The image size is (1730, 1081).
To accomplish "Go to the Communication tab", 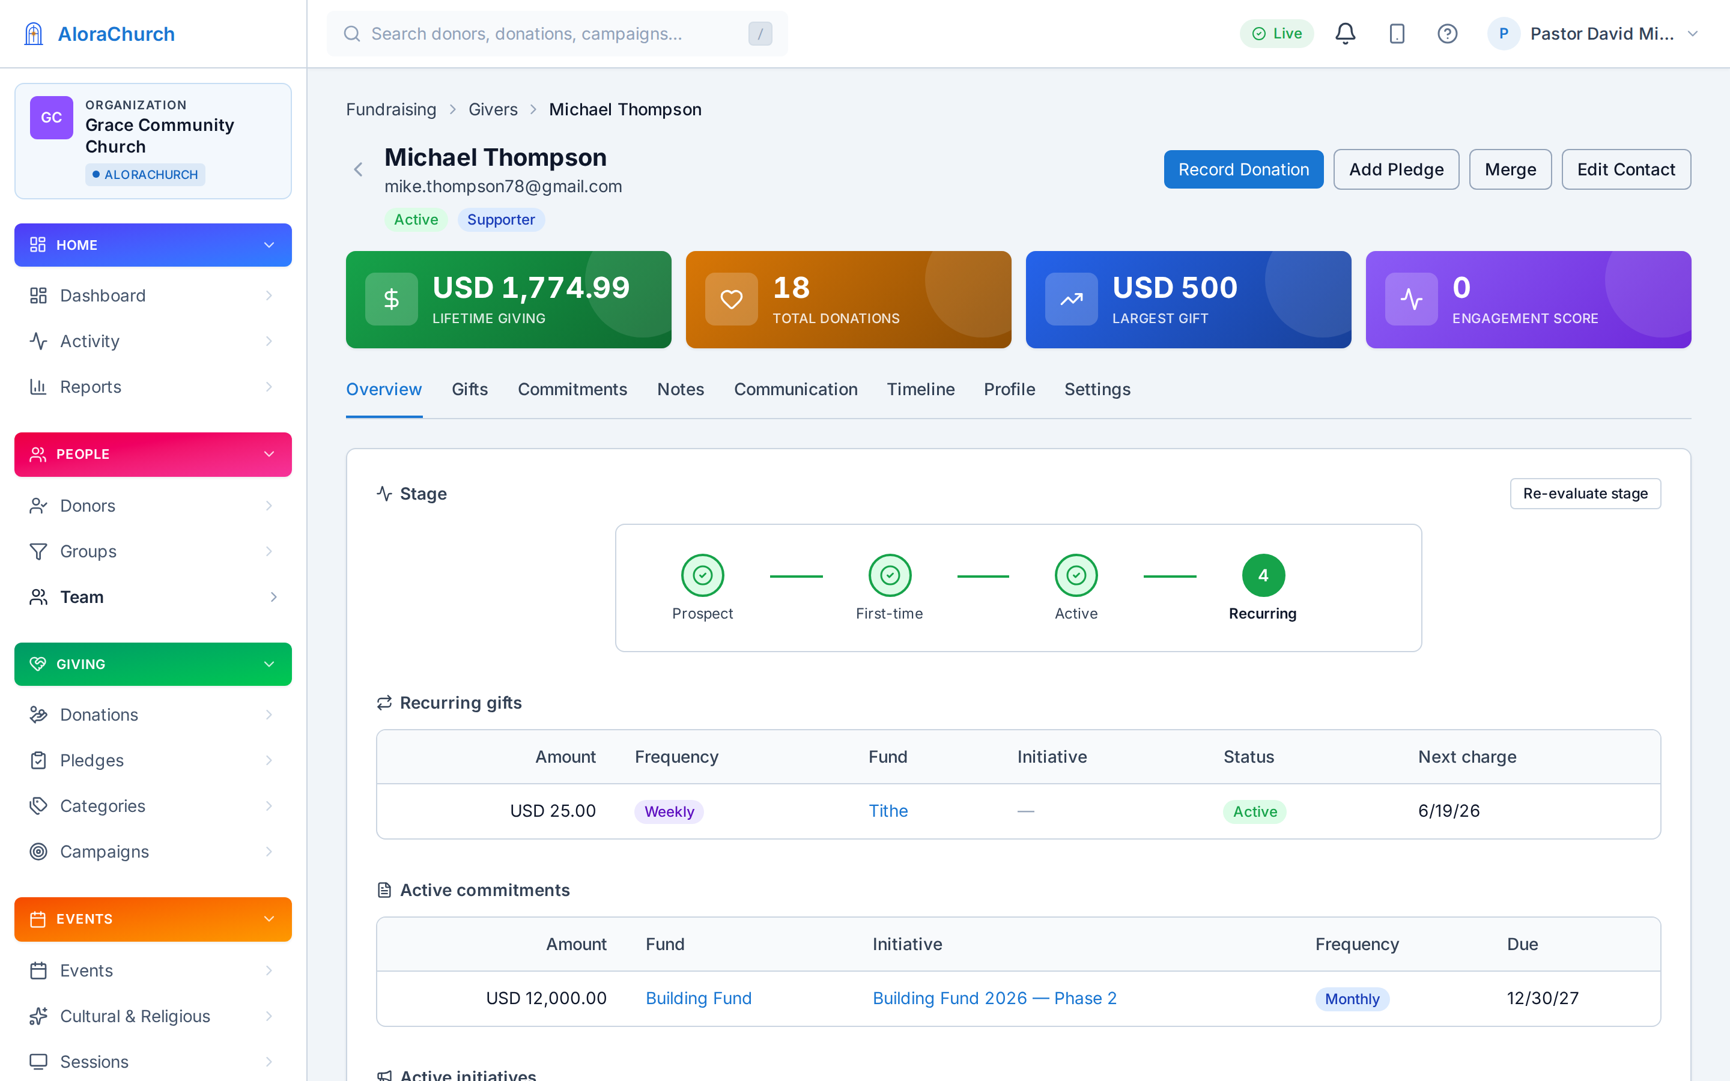I will (796, 389).
